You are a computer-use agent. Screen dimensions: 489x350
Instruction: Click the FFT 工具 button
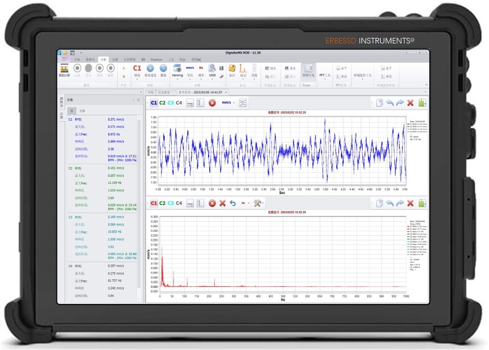325,74
